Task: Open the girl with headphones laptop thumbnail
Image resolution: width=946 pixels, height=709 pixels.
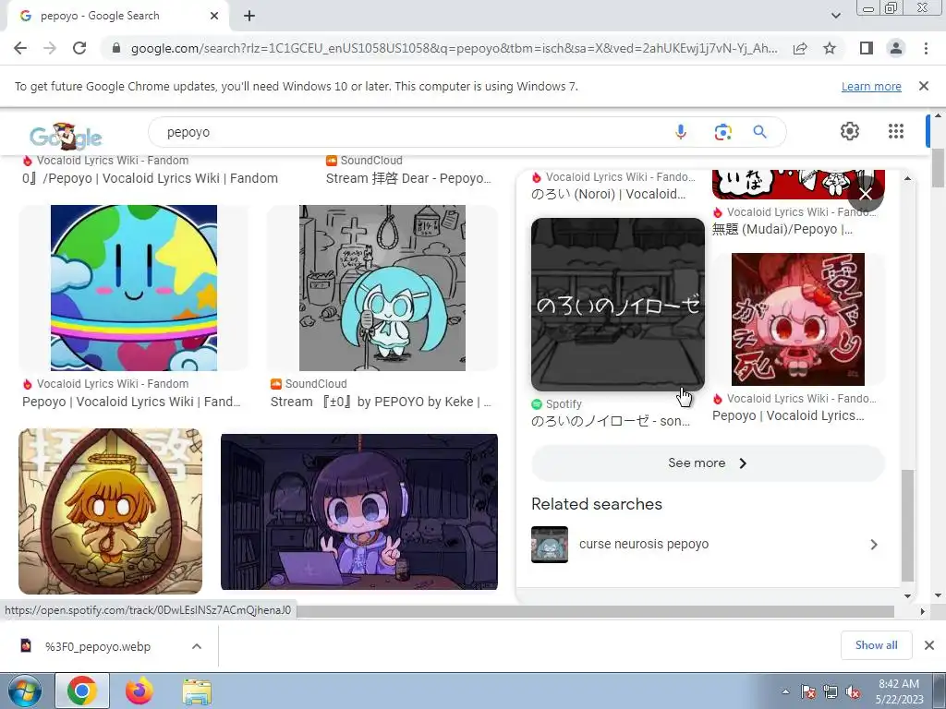Action: pos(359,511)
